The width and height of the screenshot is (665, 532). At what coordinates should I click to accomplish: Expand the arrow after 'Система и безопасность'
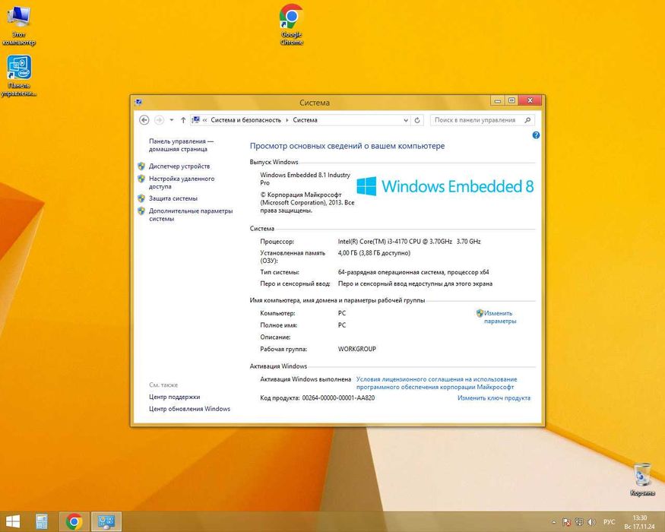(287, 120)
